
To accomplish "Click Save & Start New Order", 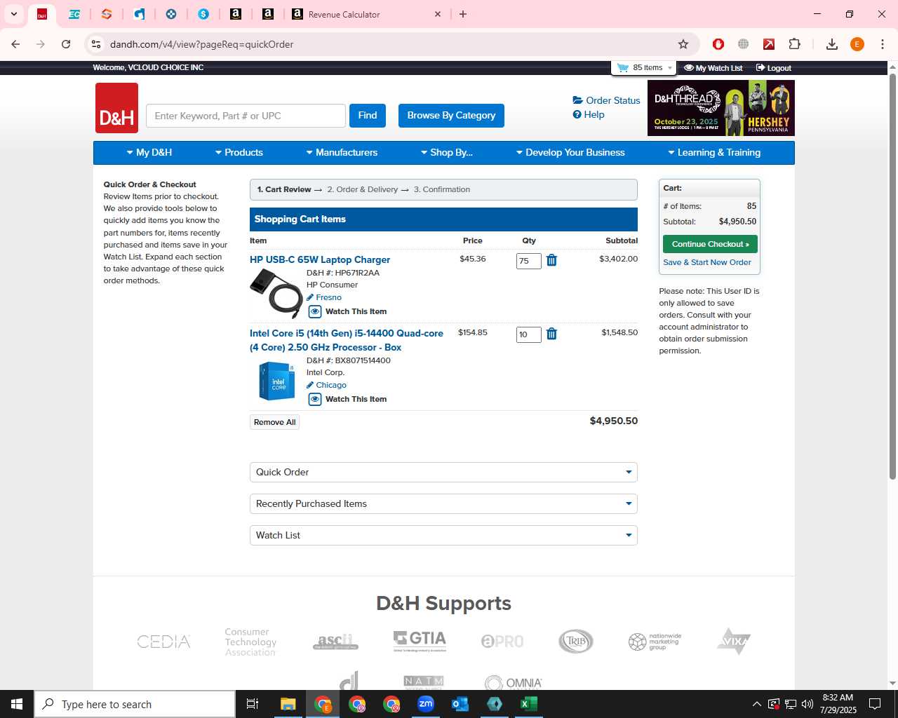I will 707,262.
